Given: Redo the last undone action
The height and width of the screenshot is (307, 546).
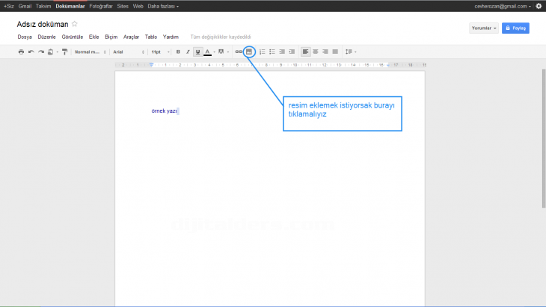Looking at the screenshot, I should tap(41, 52).
